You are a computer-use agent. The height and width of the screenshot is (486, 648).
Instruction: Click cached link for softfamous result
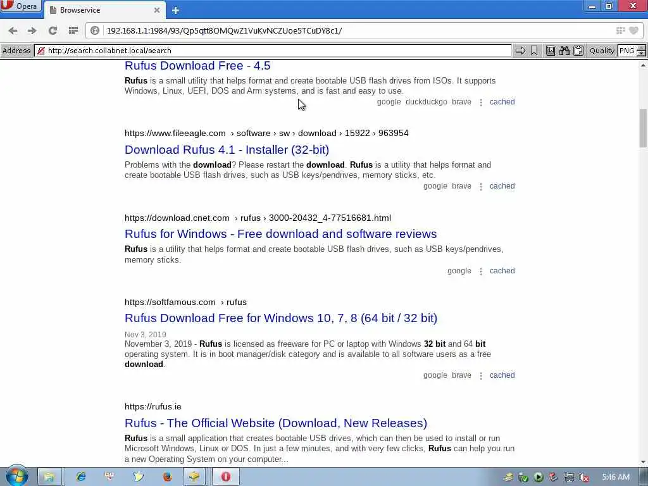[502, 375]
